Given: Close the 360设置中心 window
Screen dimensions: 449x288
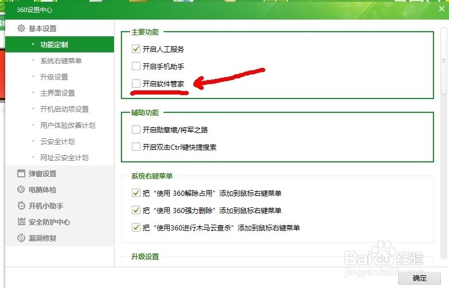Looking at the screenshot, I should click(442, 9).
